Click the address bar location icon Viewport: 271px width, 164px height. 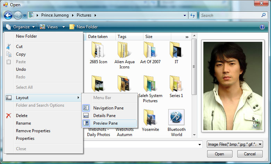[31, 15]
